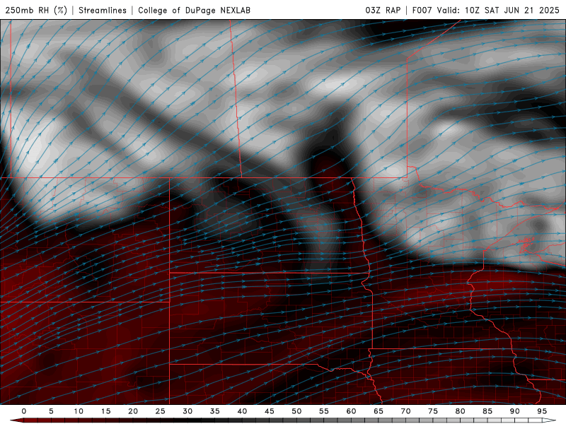
Task: Click the colorbar label '30'
Action: 187,411
